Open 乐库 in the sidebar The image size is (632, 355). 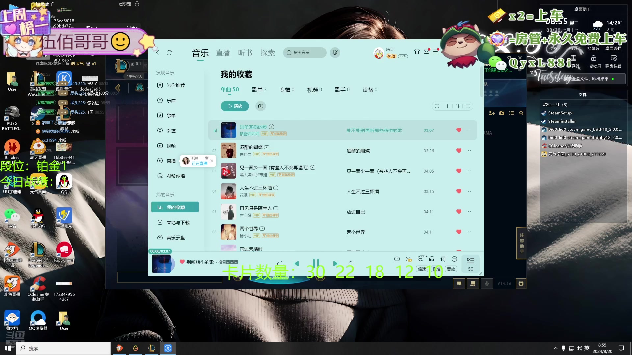coord(175,101)
